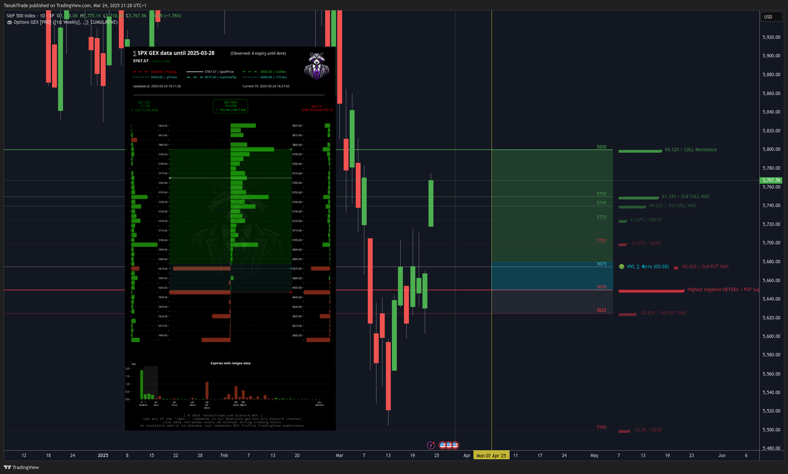Click the 5800 level number on chart
Image resolution: width=788 pixels, height=474 pixels.
coord(601,147)
